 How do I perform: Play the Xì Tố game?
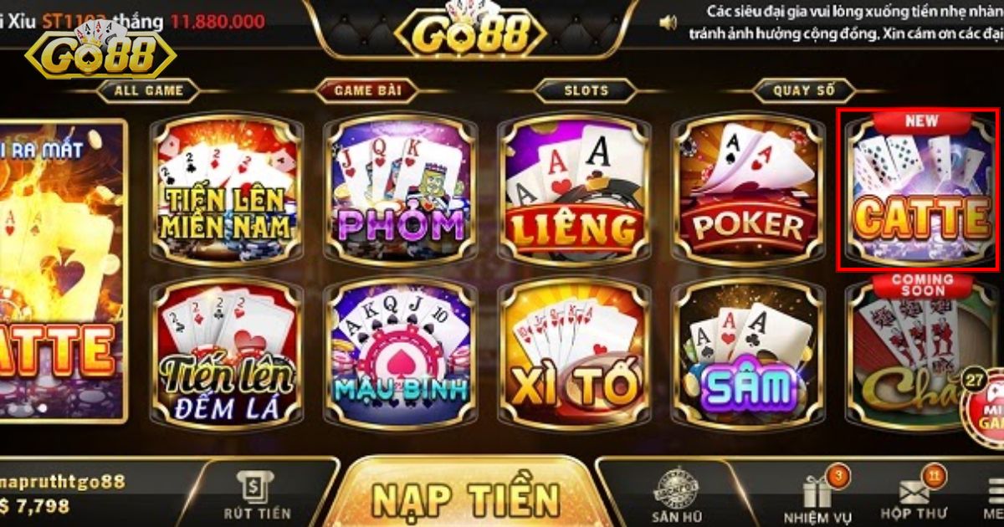574,353
